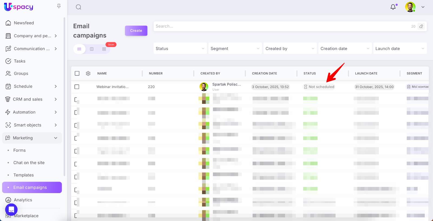This screenshot has height=221, width=433.
Task: Pin the sidebar with the pin icon
Action: click(x=59, y=6)
